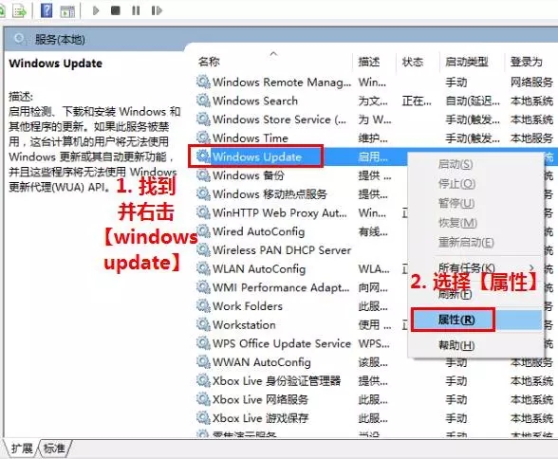The height and width of the screenshot is (459, 558).
Task: Select the Windows Update service name
Action: (257, 156)
